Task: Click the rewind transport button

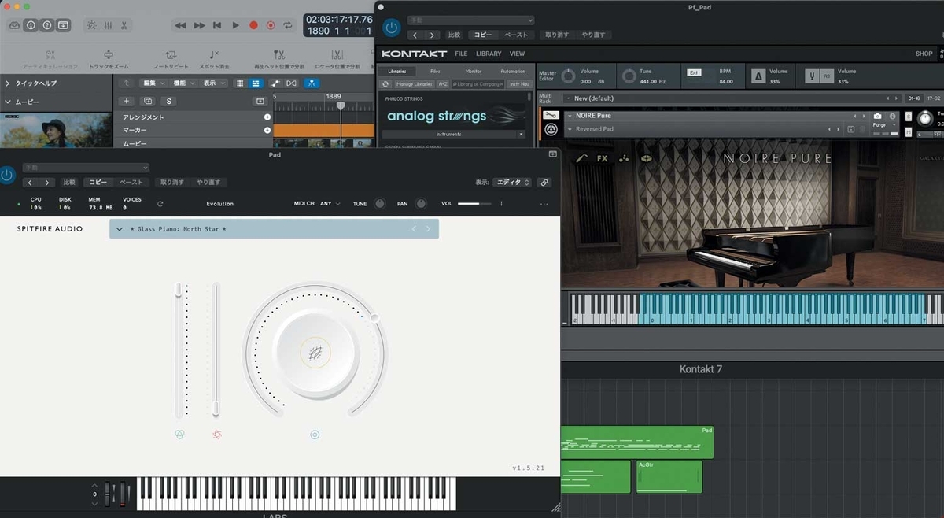Action: (180, 25)
